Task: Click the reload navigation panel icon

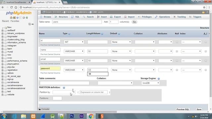Action: pyautogui.click(x=27, y=18)
